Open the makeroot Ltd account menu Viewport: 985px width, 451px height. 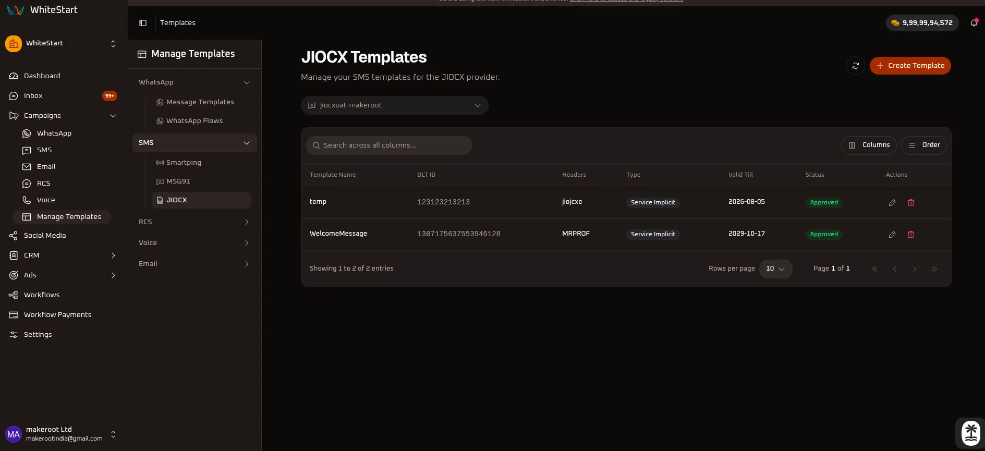pos(63,434)
